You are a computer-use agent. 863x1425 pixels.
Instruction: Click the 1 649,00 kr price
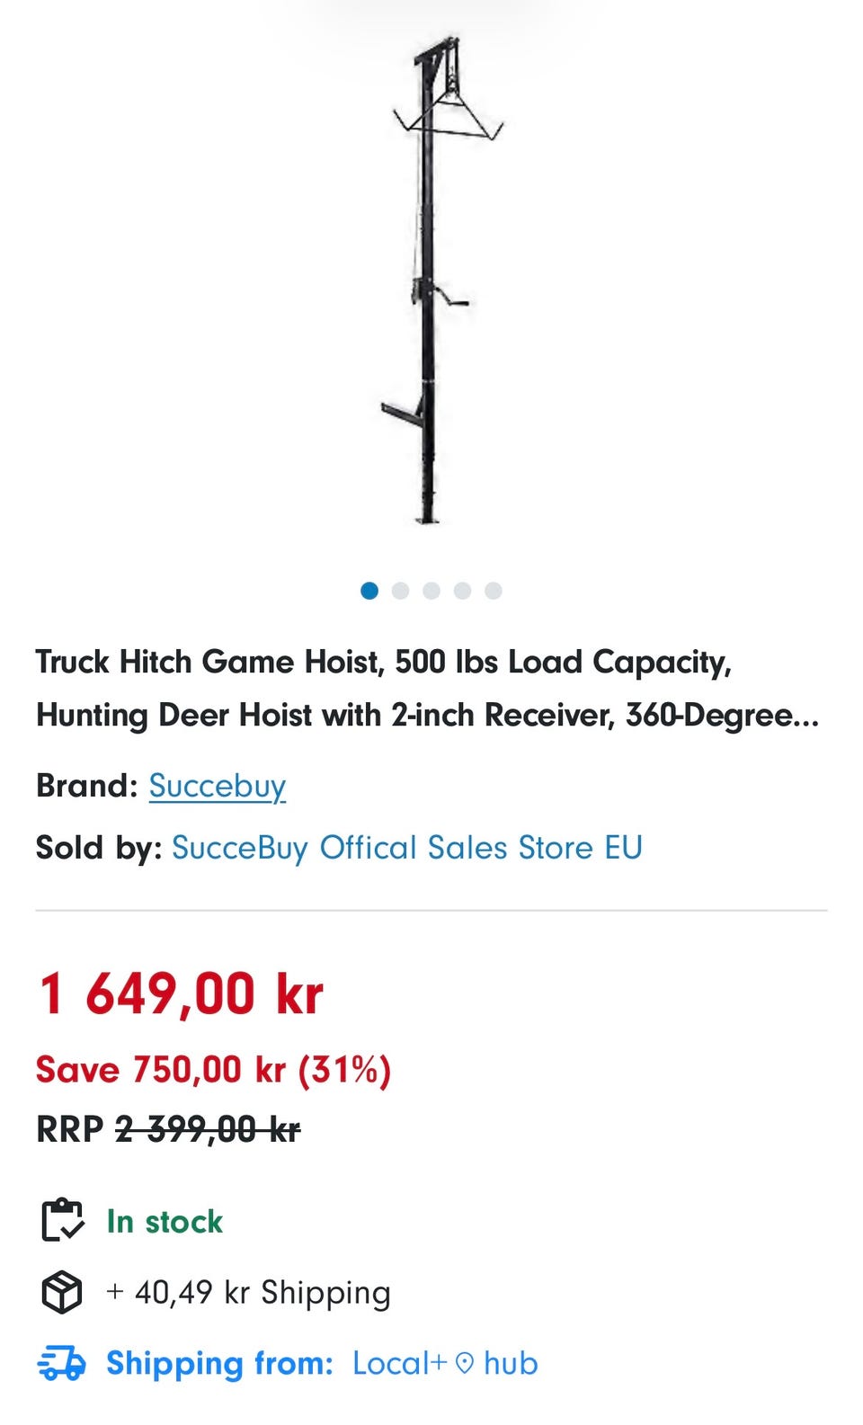point(180,994)
